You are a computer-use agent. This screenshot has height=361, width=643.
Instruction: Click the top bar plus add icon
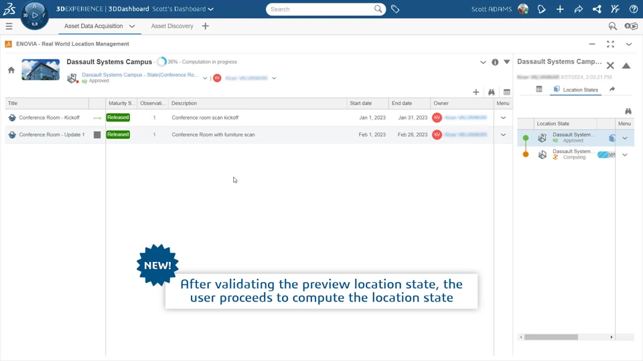(560, 9)
